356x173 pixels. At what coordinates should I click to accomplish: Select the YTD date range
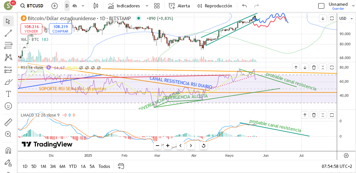pyautogui.click(x=73, y=166)
